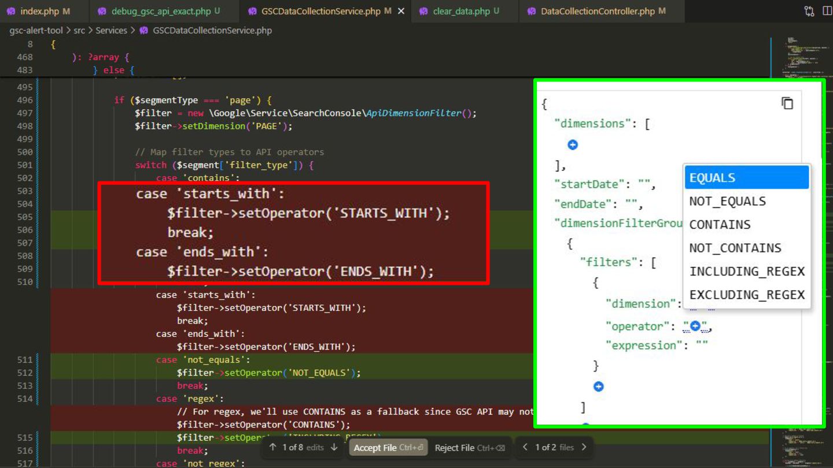This screenshot has height=468, width=833.
Task: Click the "1 of 2 files" counter
Action: click(554, 447)
